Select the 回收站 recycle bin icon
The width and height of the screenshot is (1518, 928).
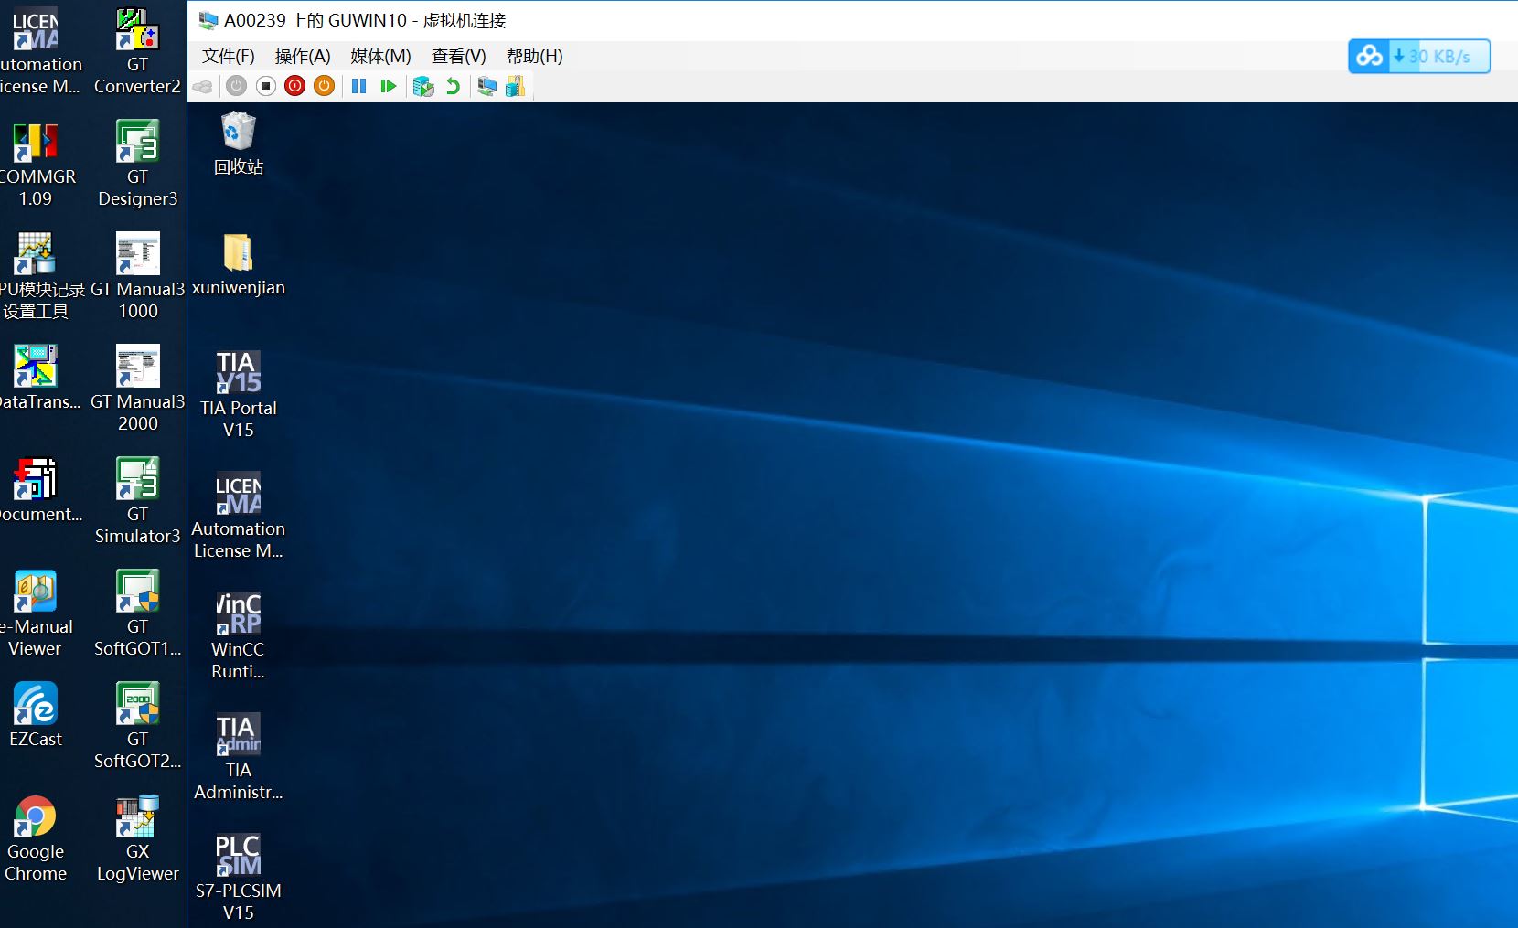tap(239, 143)
